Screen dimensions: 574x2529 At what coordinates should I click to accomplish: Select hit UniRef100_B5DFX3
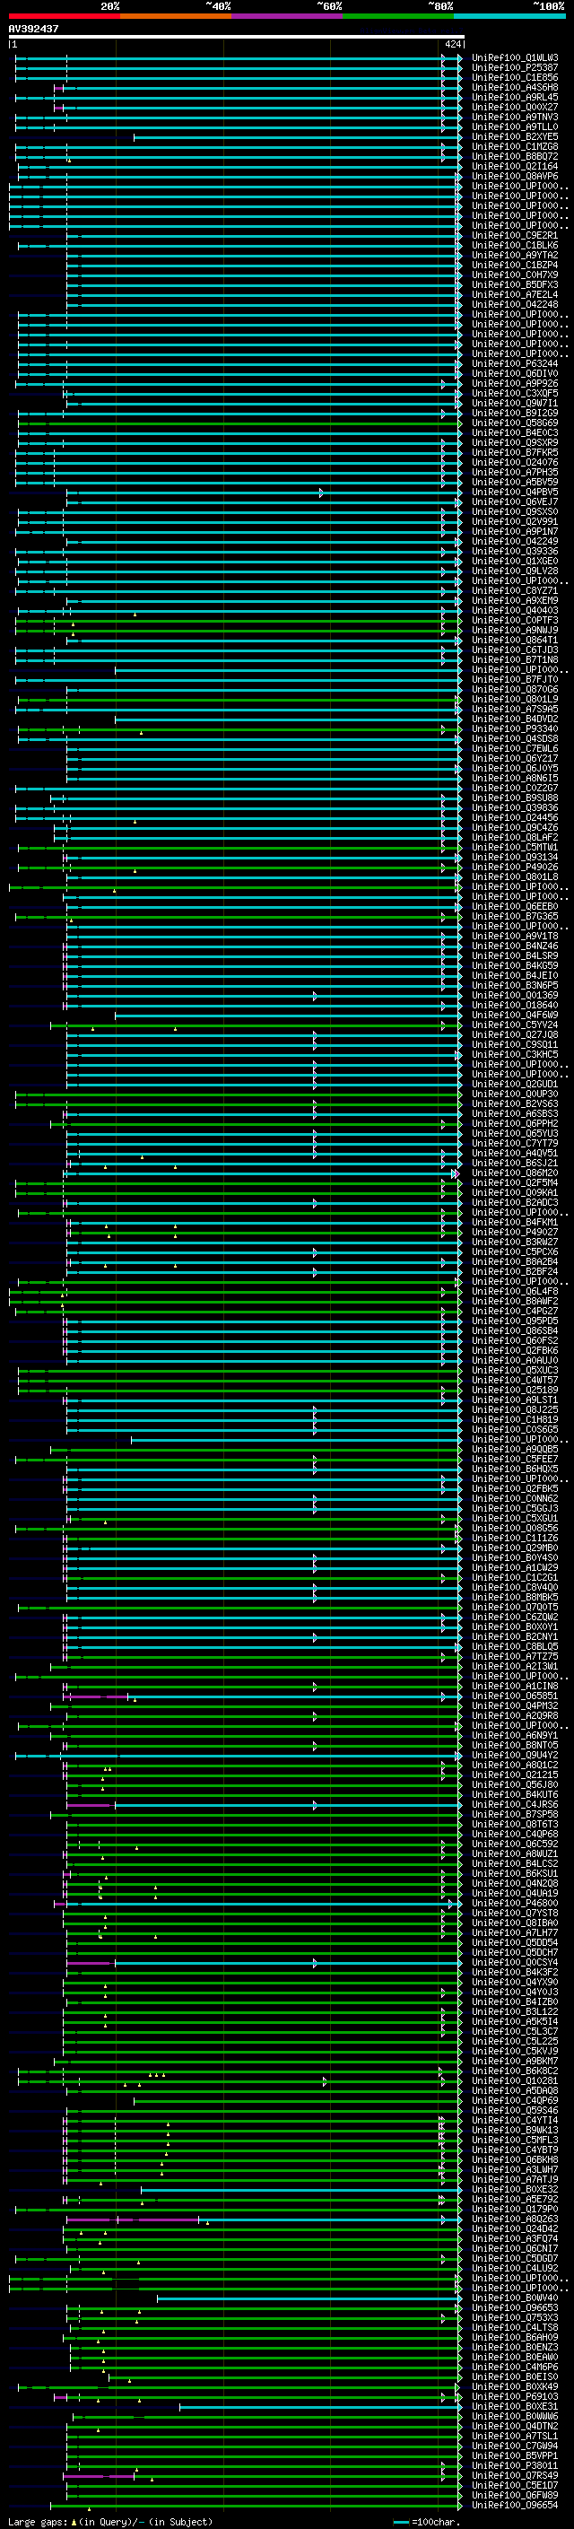click(x=514, y=284)
